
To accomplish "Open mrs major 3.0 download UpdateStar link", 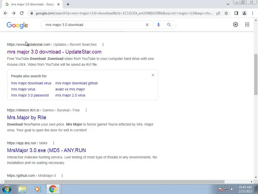I will (x=54, y=52).
